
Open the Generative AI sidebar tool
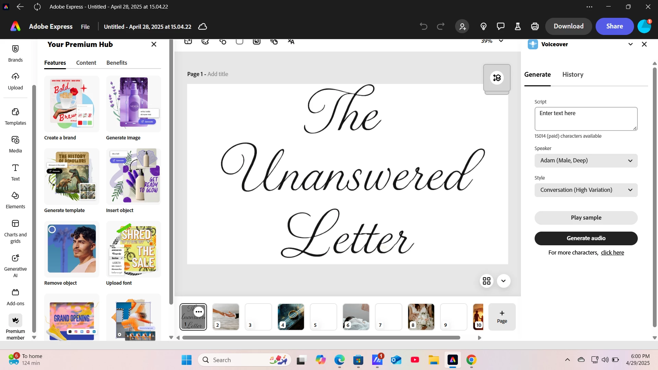point(15,266)
